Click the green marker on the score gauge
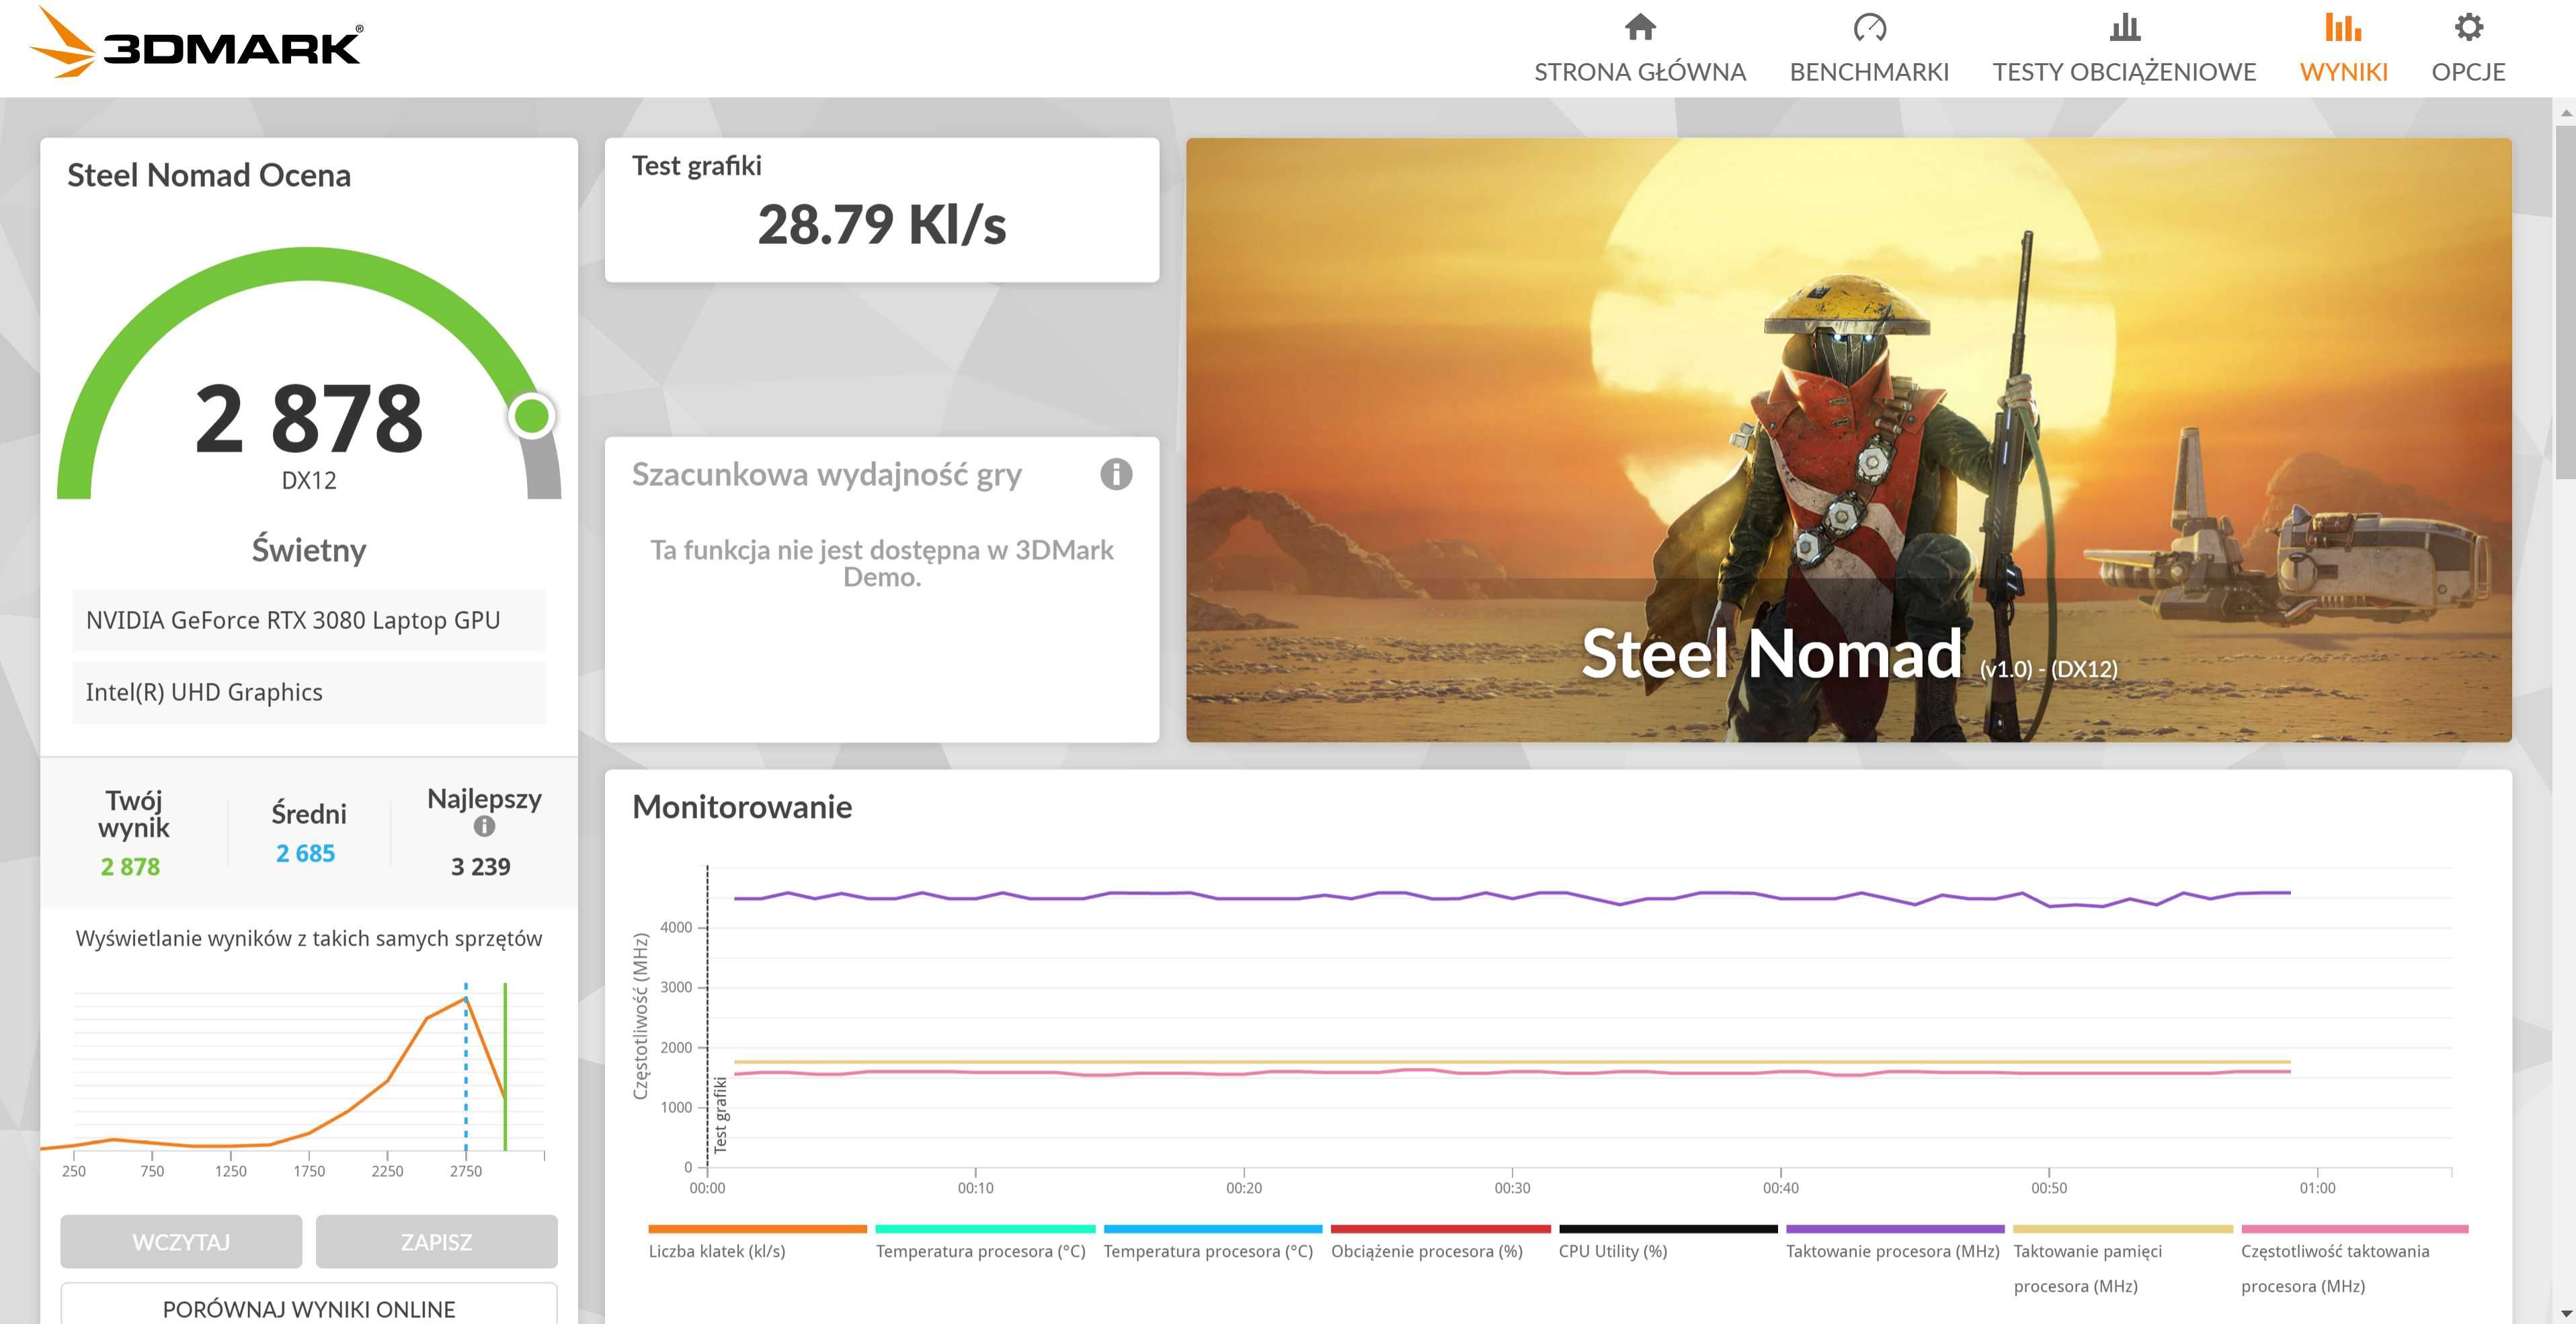This screenshot has width=2576, height=1324. 531,416
